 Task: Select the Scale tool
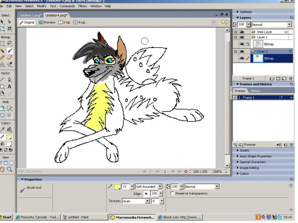[2, 29]
